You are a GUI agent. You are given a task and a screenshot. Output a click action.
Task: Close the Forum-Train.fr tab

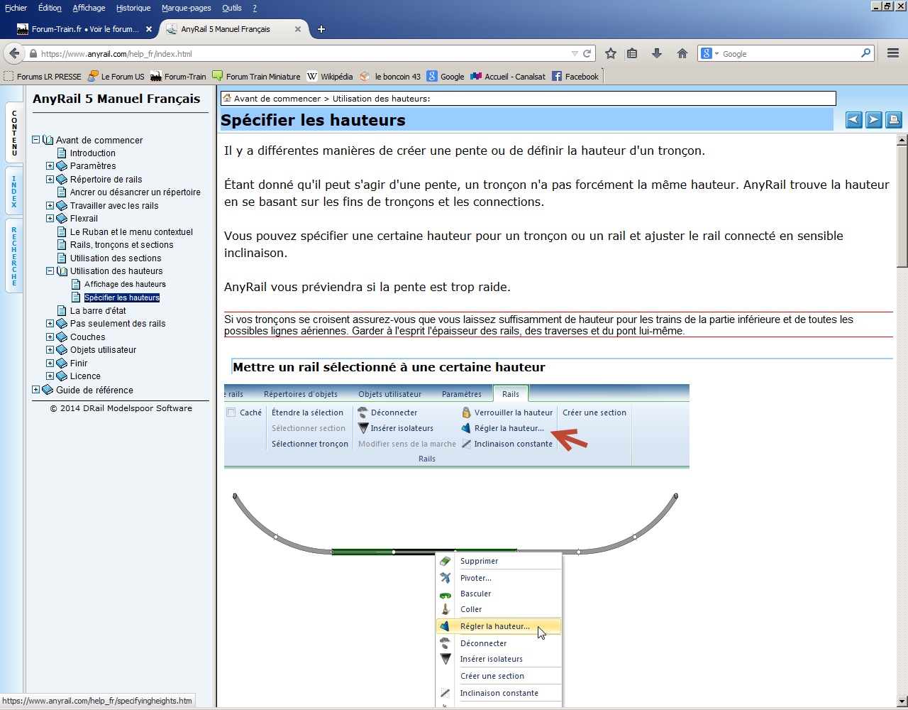point(149,29)
